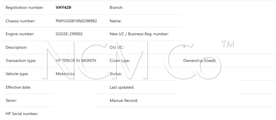276x120 pixels.
Task: Click the HP Serial number label
Action: [22, 114]
